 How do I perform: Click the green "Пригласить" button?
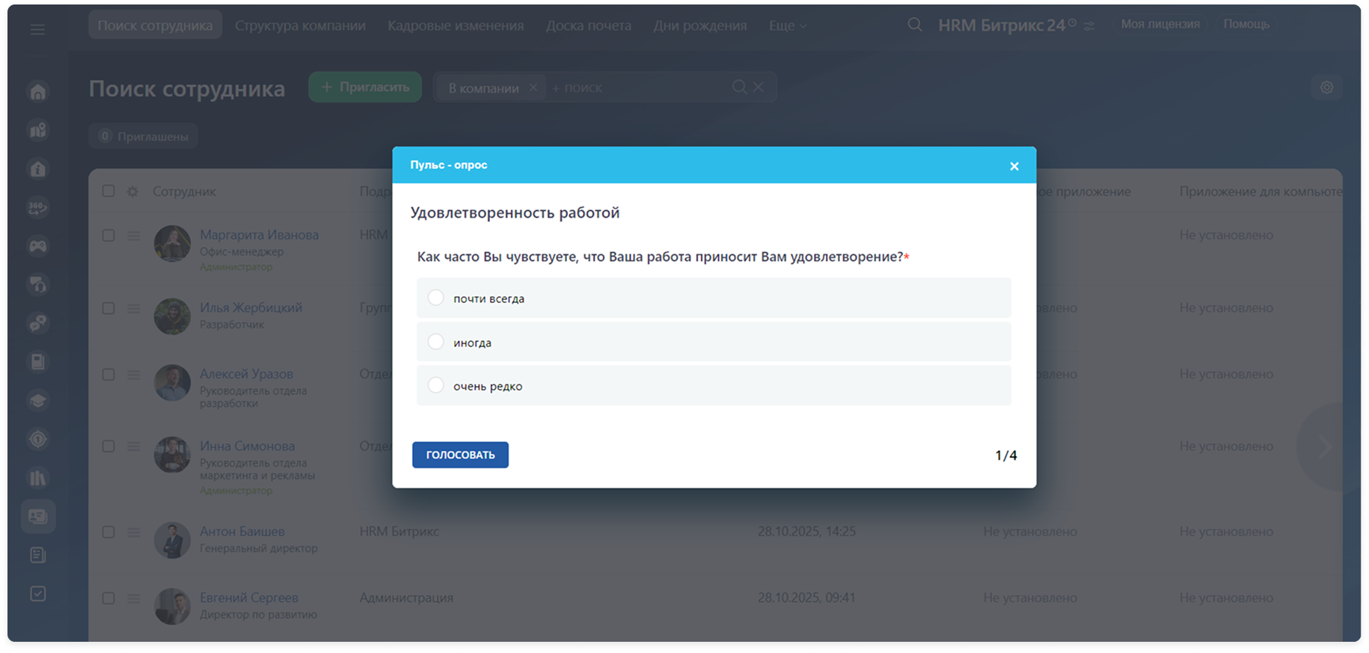(x=365, y=88)
